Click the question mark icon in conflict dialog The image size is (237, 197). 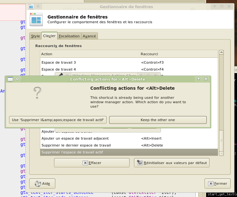[37, 93]
